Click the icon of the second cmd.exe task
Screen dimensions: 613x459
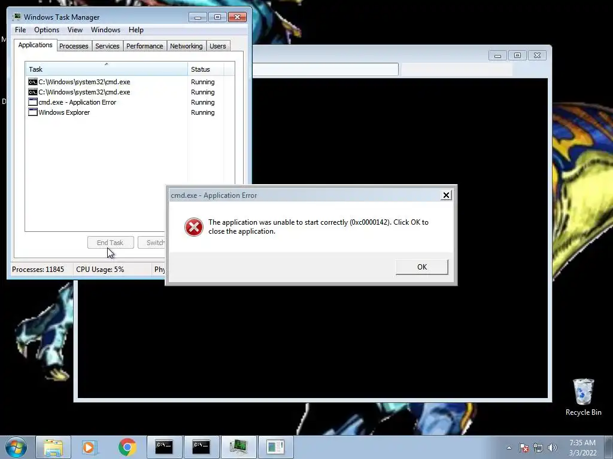[x=33, y=91]
